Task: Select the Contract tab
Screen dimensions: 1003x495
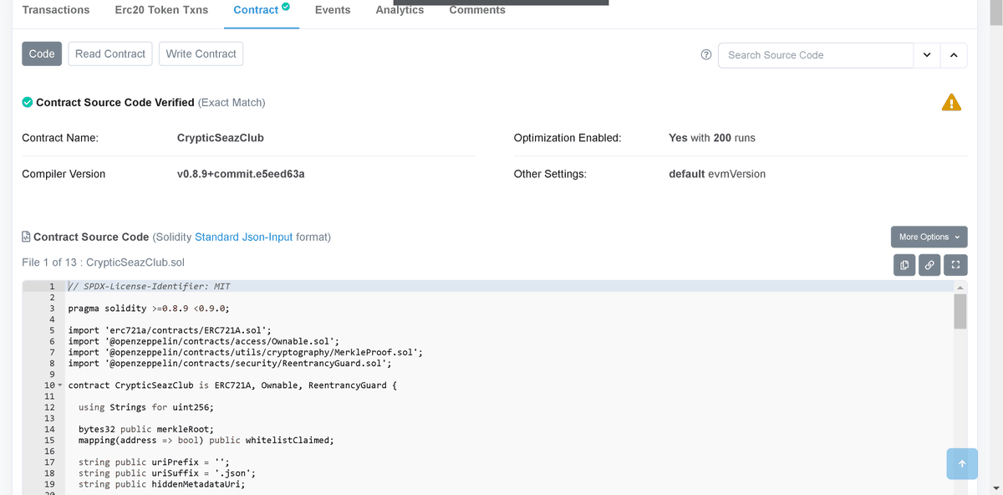Action: click(x=262, y=10)
